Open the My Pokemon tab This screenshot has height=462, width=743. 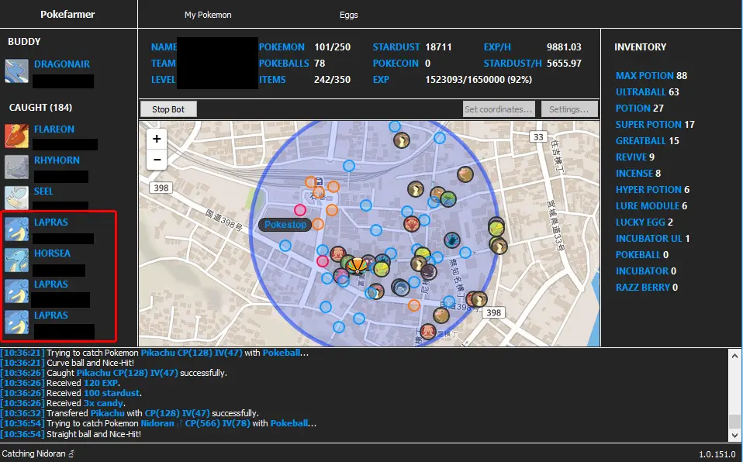click(x=208, y=15)
